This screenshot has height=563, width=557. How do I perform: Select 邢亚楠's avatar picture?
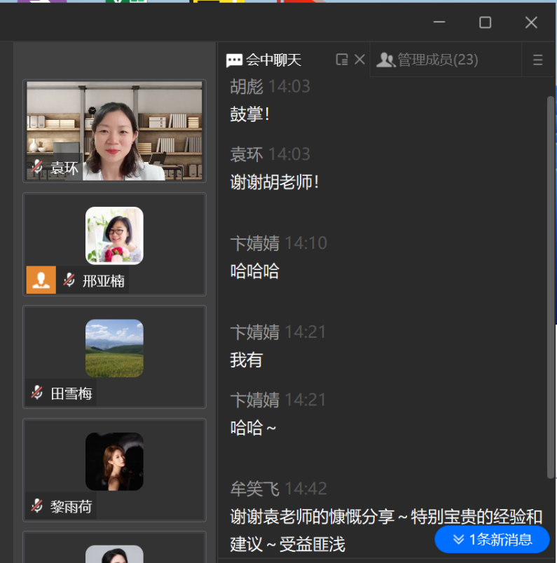[114, 236]
